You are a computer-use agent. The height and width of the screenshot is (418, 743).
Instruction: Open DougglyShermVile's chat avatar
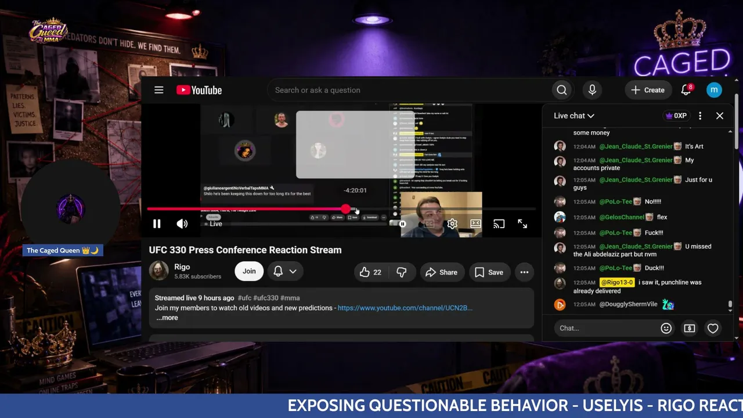[560, 304]
